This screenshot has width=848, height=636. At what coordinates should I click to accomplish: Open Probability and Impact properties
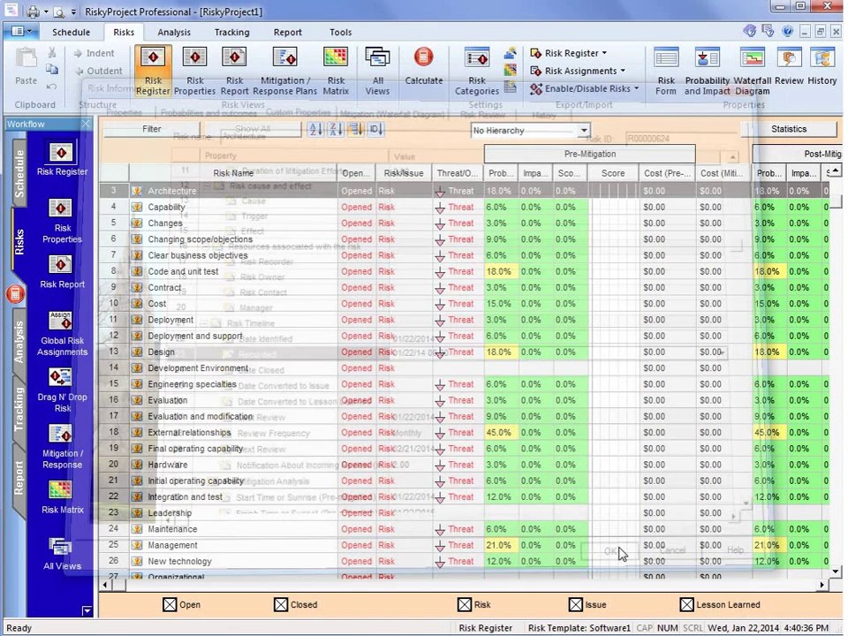pyautogui.click(x=707, y=71)
